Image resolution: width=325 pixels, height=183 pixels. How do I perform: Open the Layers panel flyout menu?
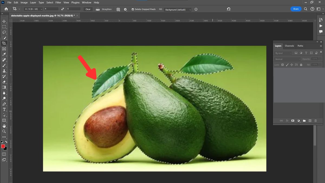point(321,46)
